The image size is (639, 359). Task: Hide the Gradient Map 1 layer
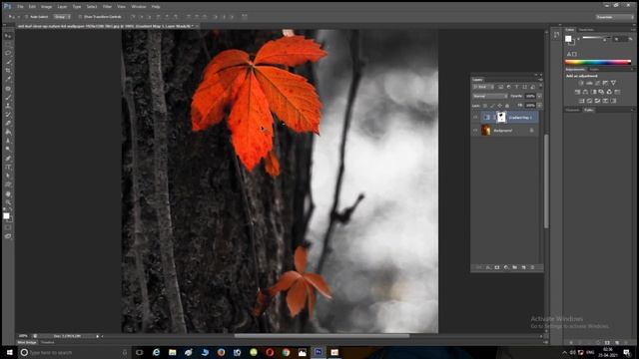(x=475, y=118)
